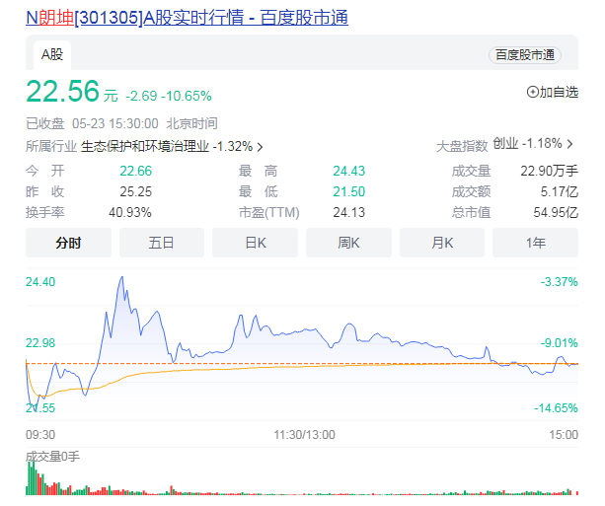
Task: Switch to the 五日 chart tab
Action: 161,243
